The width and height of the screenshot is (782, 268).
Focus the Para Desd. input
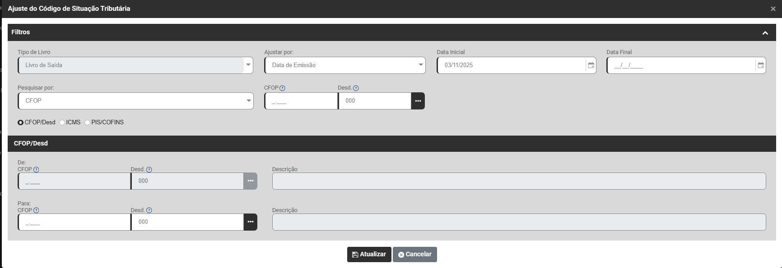187,222
